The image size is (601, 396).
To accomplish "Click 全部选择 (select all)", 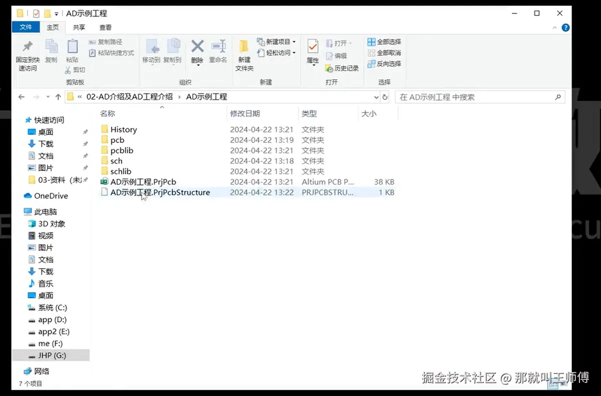I will click(384, 42).
